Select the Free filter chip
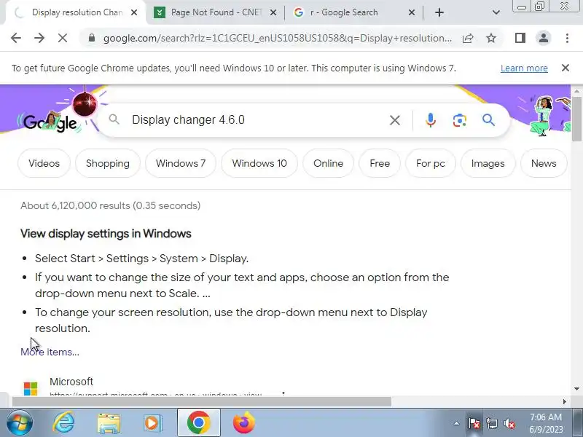Screen dimensions: 583x437 (380, 163)
